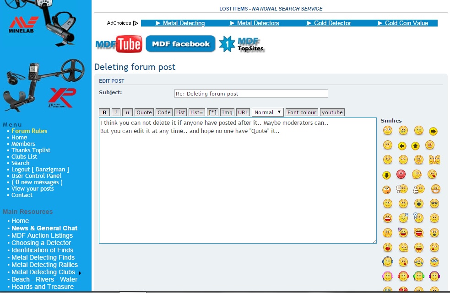The height and width of the screenshot is (293, 450).
Task: Open Thanks Toplist menu entry
Action: pyautogui.click(x=31, y=150)
